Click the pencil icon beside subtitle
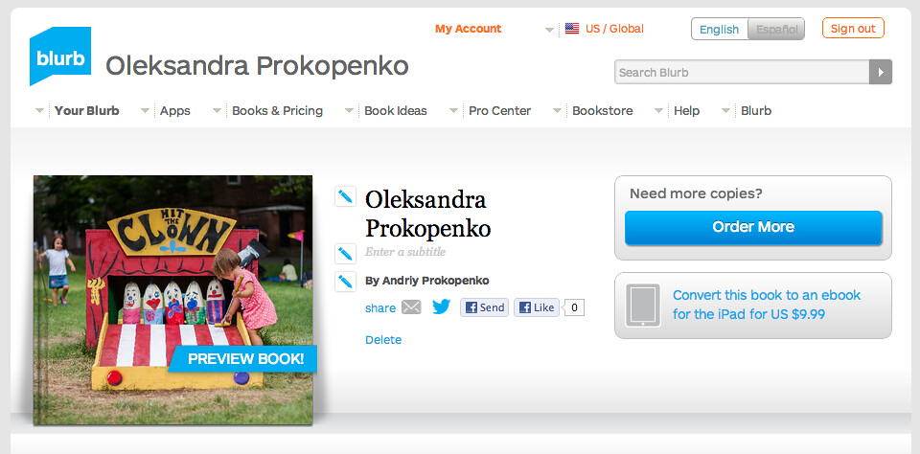Screen dimensions: 920x454 point(345,254)
